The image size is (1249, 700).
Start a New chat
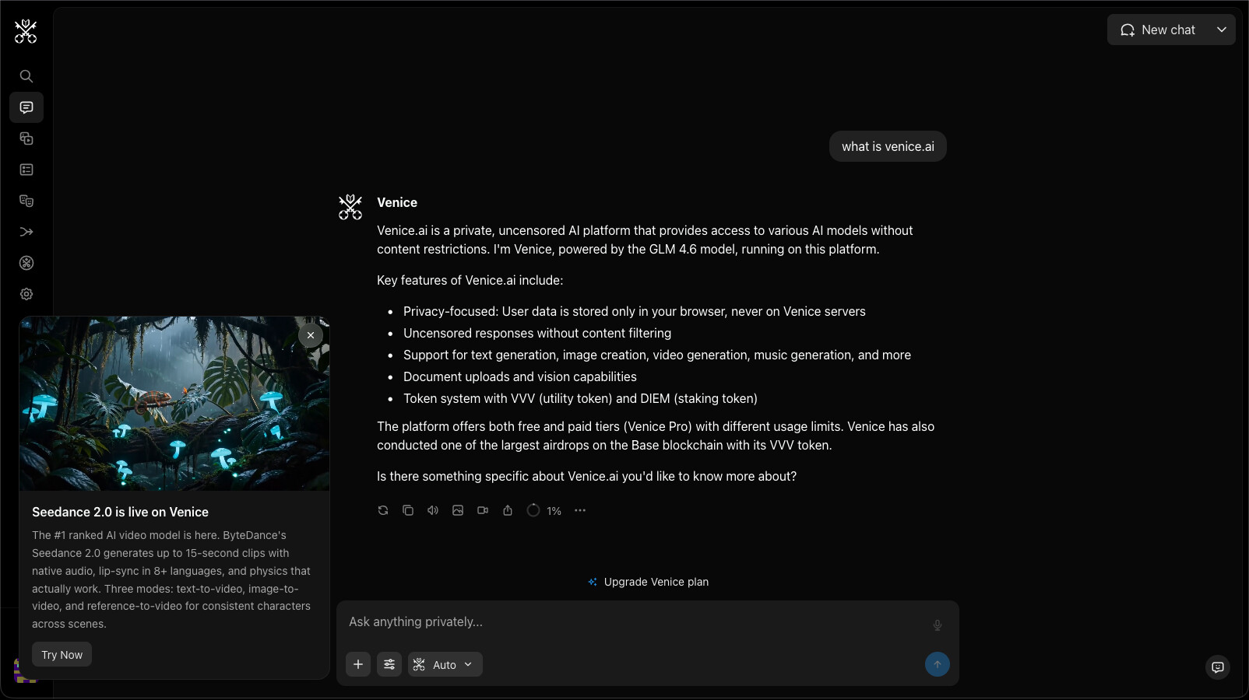1158,30
